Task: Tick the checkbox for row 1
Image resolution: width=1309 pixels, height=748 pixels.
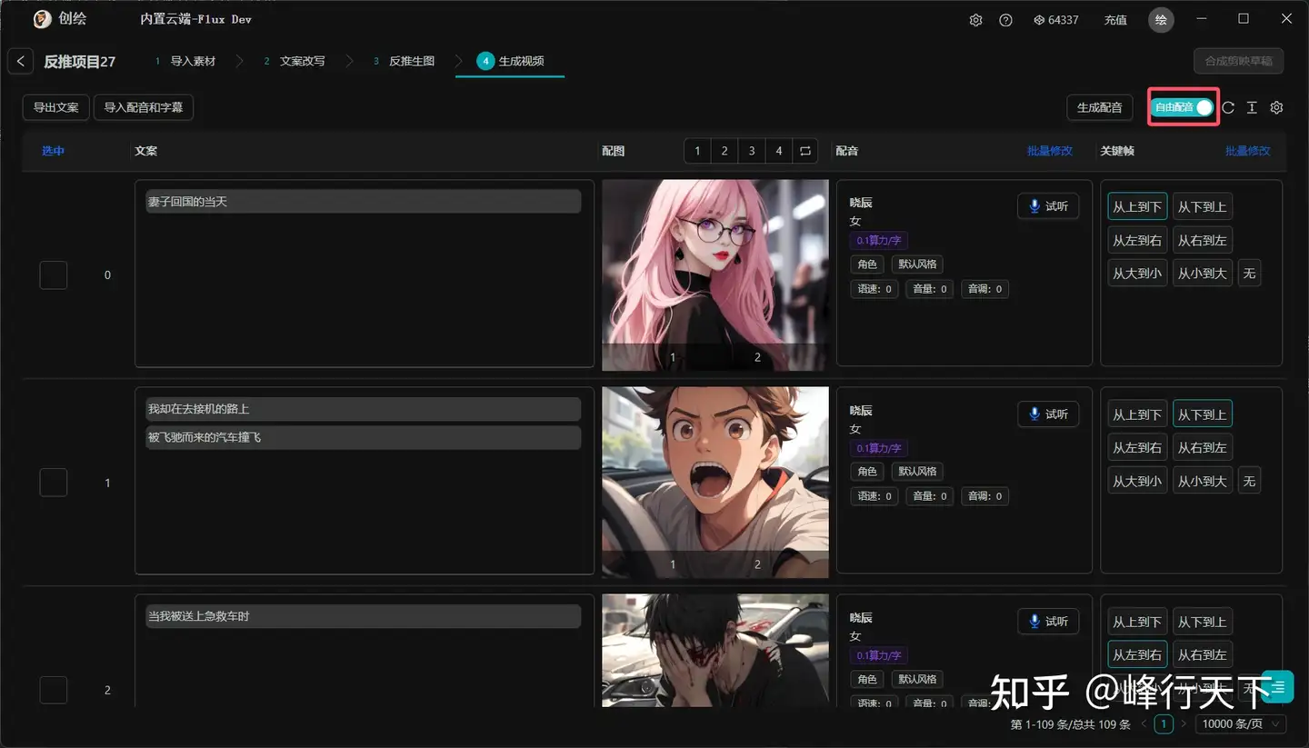Action: (x=54, y=483)
